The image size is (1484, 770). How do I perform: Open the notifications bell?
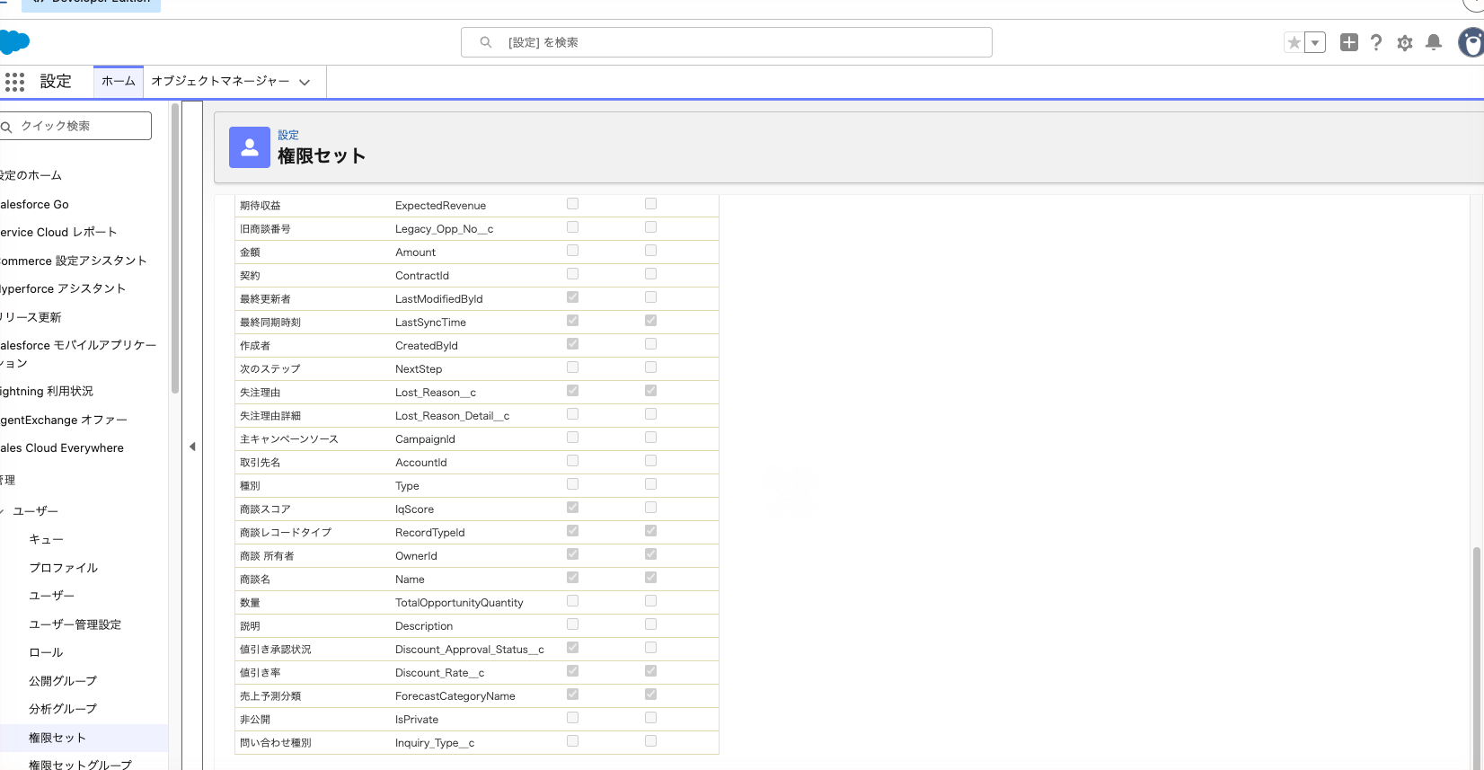coord(1434,42)
